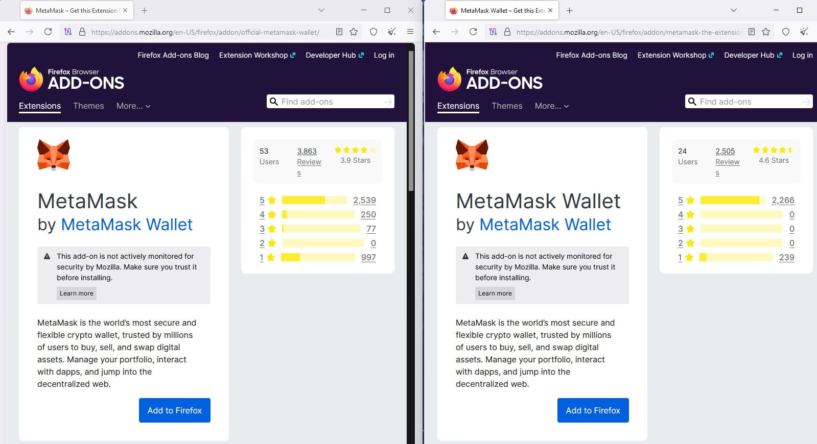Click Add to Firefox for MetaMask (left)
The height and width of the screenshot is (444, 817).
[175, 410]
